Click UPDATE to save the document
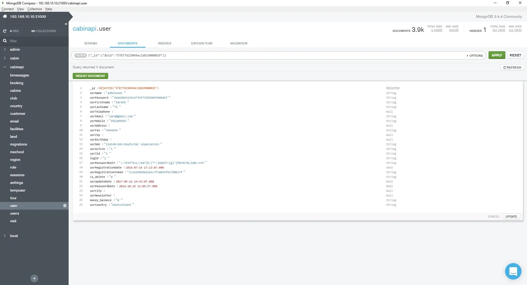 pos(511,216)
